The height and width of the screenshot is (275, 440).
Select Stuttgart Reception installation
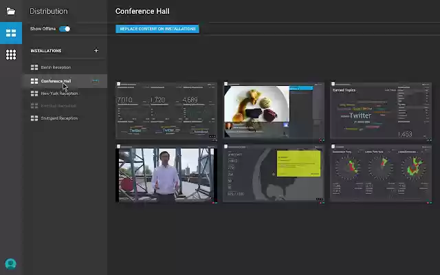tap(59, 118)
